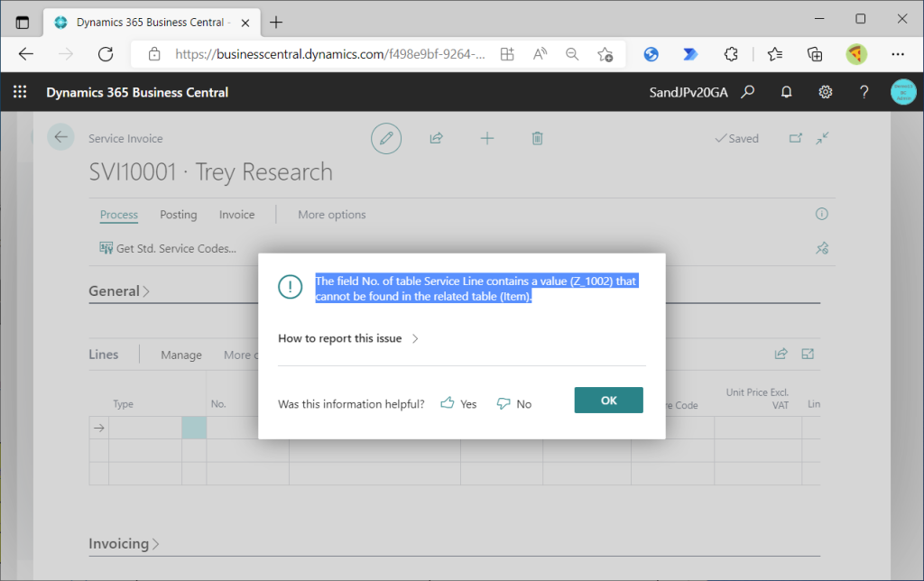The image size is (924, 581).
Task: Click the thumbs-down No feedback option
Action: 513,403
